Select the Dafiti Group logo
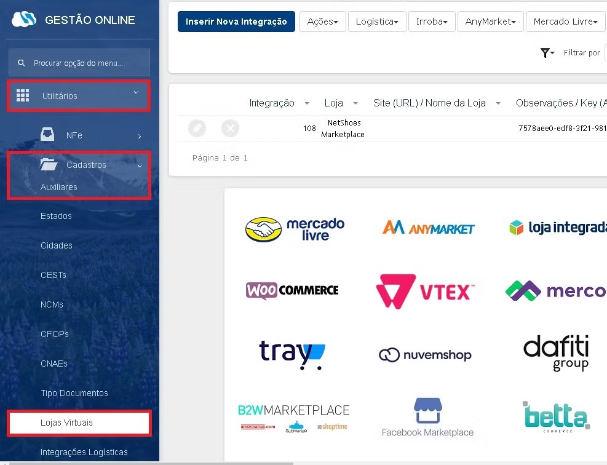Image resolution: width=607 pixels, height=465 pixels. tap(556, 352)
